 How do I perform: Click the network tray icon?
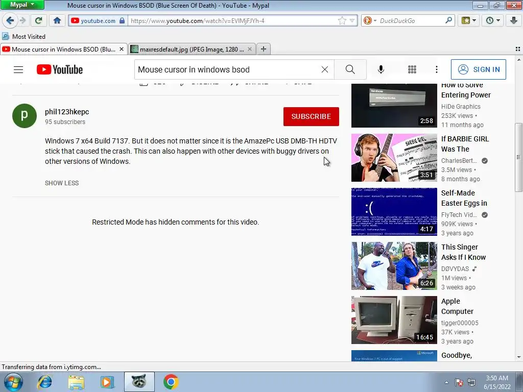tap(471, 382)
